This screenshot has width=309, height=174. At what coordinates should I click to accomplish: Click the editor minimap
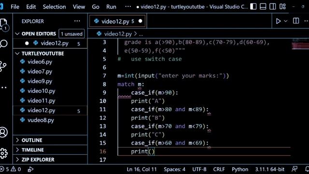point(300,44)
